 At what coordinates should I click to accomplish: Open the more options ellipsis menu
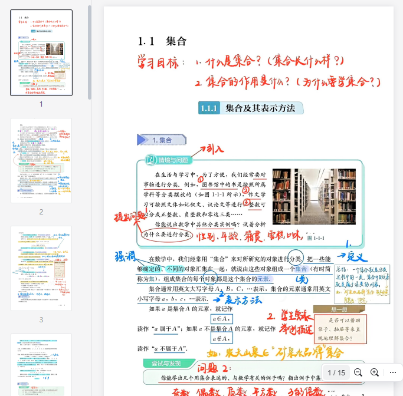[393, 372]
